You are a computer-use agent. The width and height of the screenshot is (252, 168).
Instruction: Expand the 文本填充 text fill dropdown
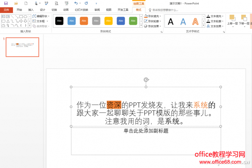[215, 16]
